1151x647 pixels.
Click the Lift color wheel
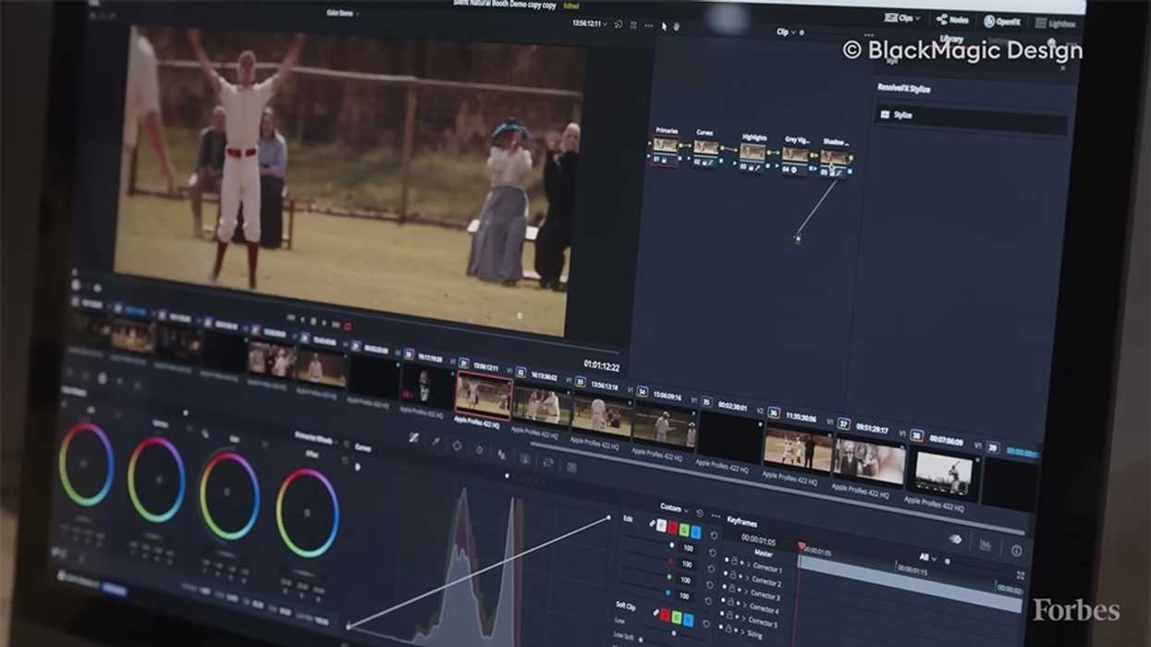(x=86, y=466)
